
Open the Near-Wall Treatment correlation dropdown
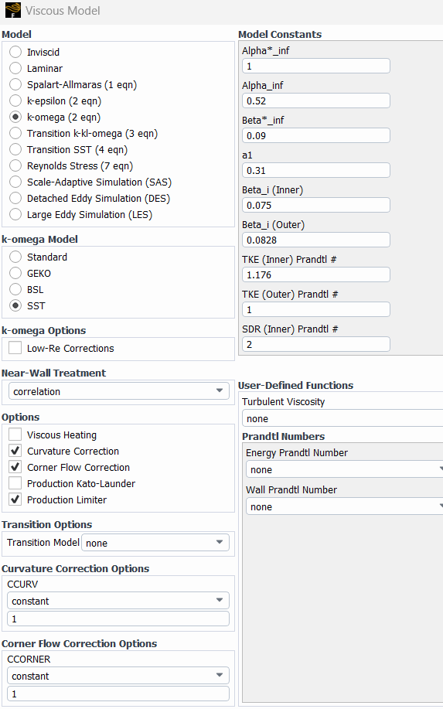119,391
